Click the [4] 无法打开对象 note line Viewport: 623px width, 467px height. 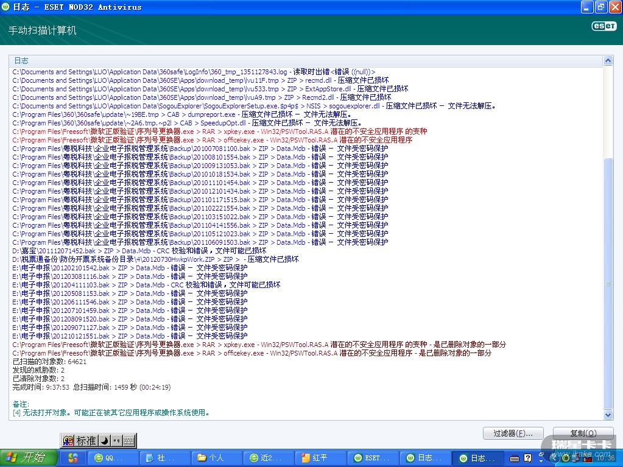tap(110, 413)
